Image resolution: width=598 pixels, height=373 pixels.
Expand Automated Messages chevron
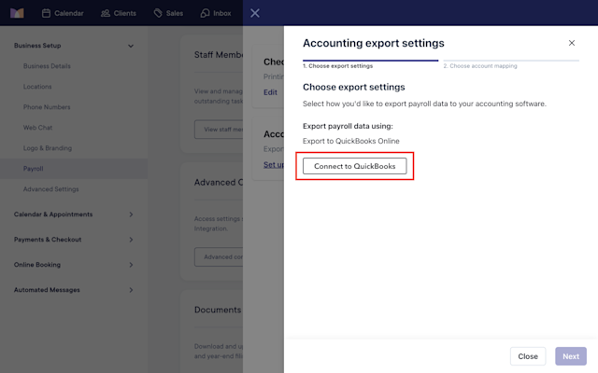(131, 290)
